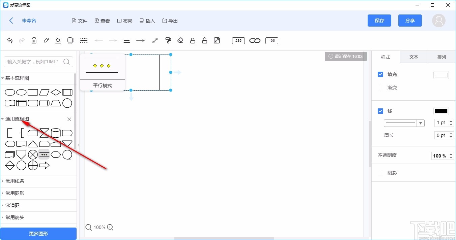Enable the 渐变 gradient checkbox
Viewport: 456px width, 240px height.
click(x=380, y=88)
